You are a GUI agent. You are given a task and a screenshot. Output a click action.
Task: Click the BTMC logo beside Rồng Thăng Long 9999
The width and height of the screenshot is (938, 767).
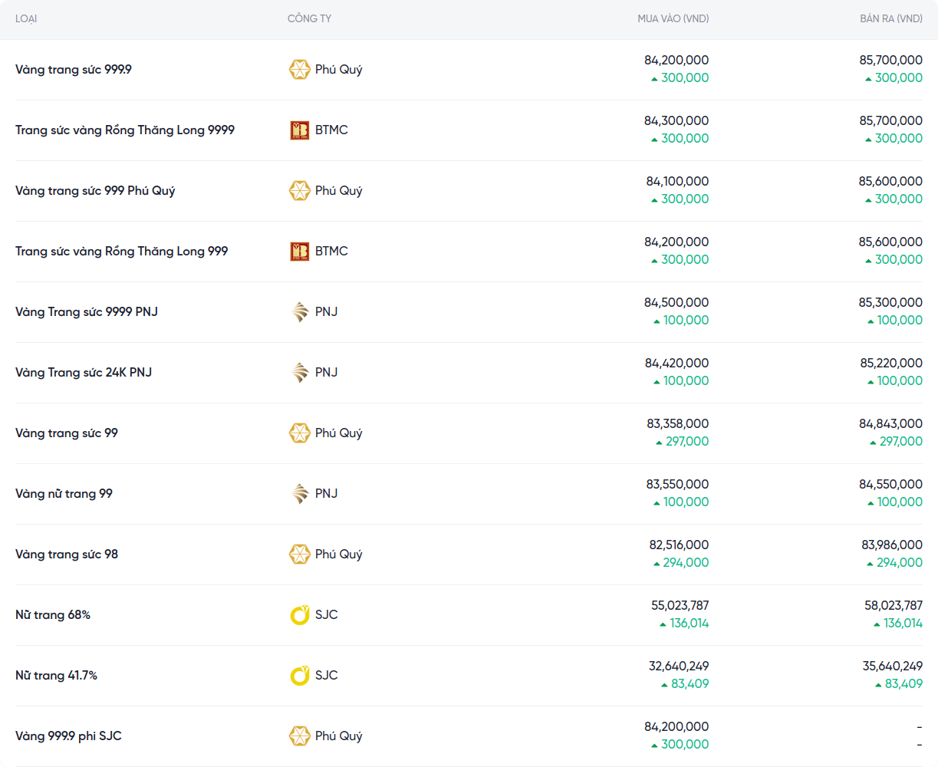click(299, 130)
